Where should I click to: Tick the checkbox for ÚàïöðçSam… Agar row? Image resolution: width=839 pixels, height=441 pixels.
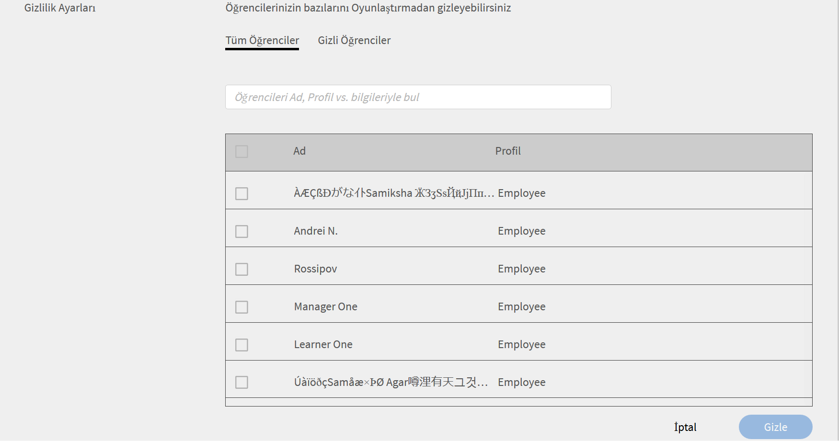click(x=241, y=383)
